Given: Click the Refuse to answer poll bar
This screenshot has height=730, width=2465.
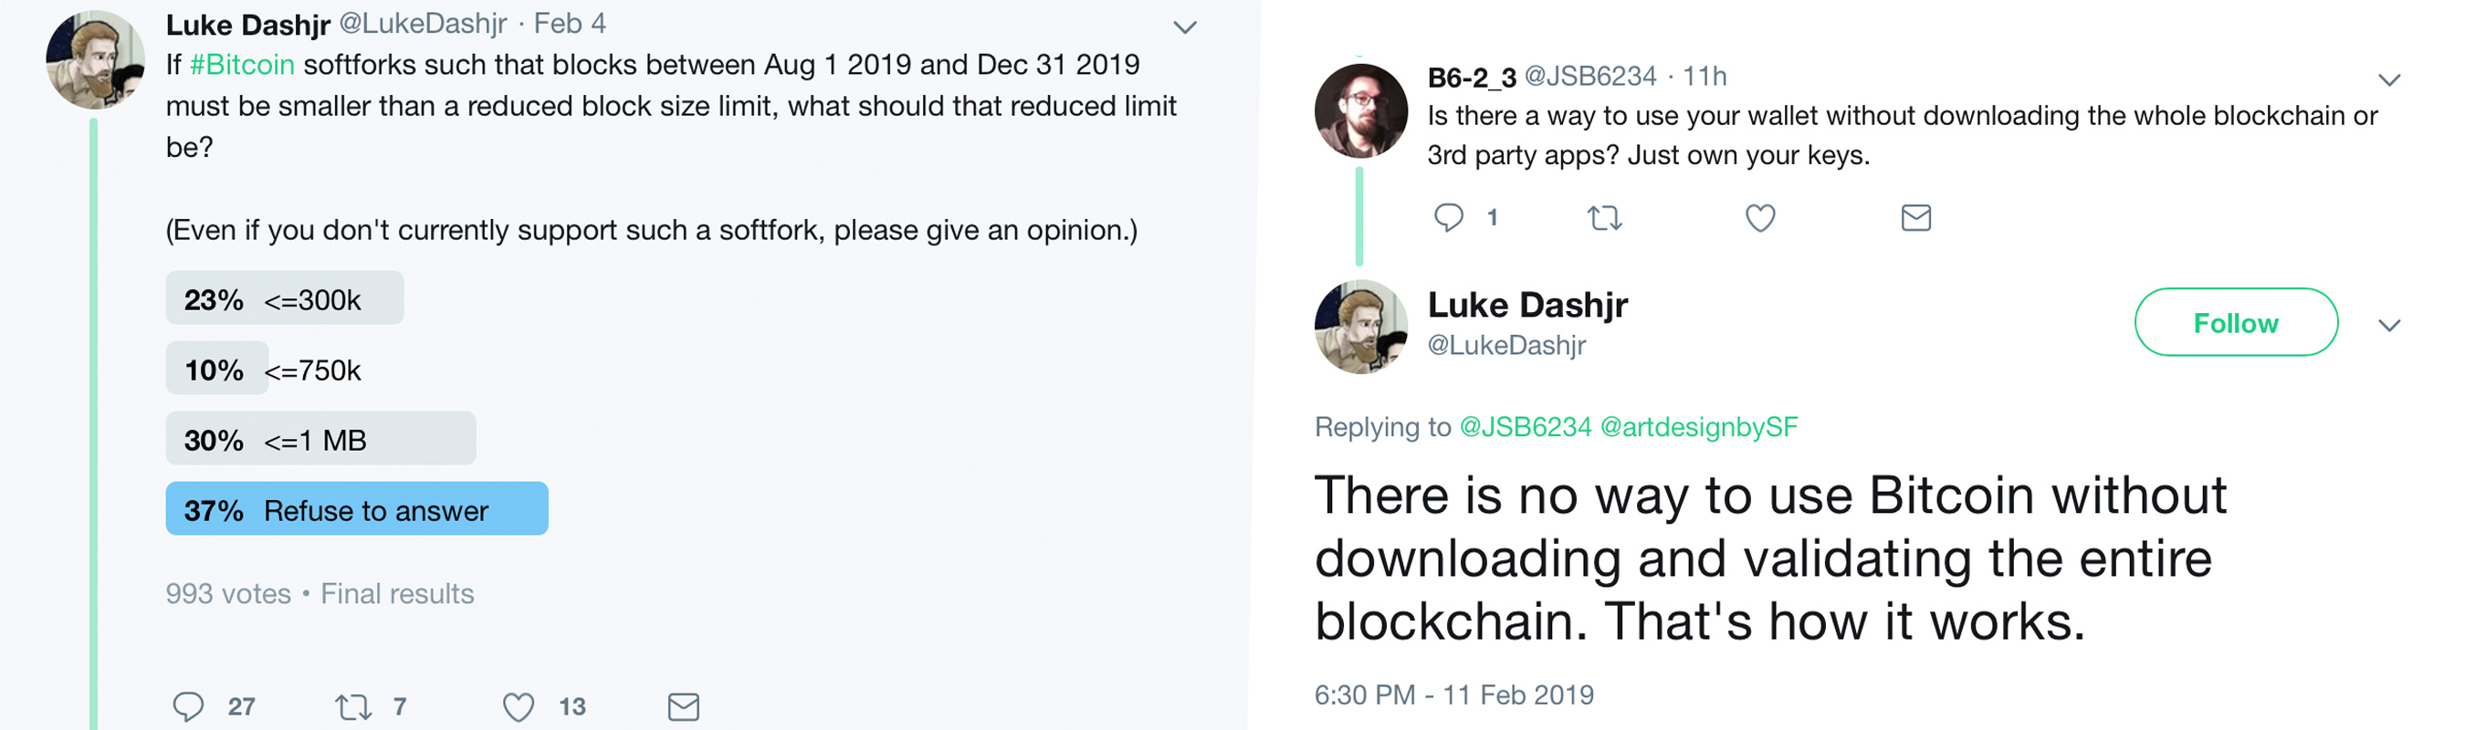Looking at the screenshot, I should pyautogui.click(x=356, y=508).
